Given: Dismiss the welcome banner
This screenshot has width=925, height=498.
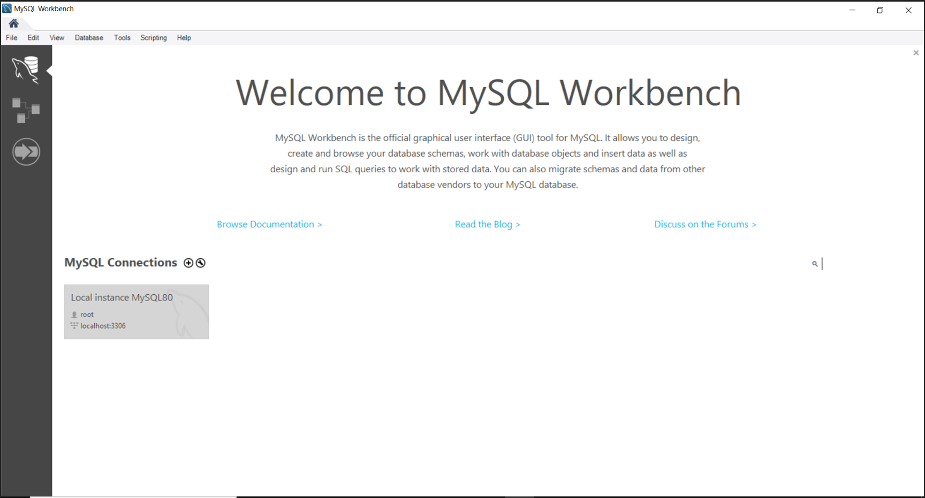Looking at the screenshot, I should pyautogui.click(x=915, y=52).
